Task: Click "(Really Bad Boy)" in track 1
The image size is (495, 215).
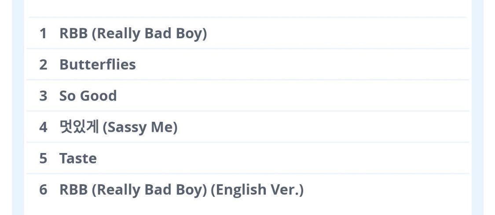Action: coord(149,33)
